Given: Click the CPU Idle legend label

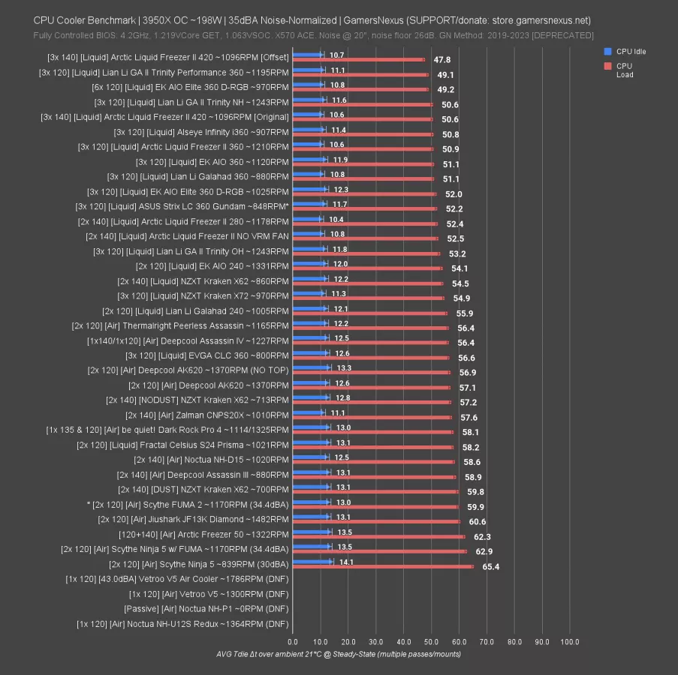Looking at the screenshot, I should click(631, 52).
